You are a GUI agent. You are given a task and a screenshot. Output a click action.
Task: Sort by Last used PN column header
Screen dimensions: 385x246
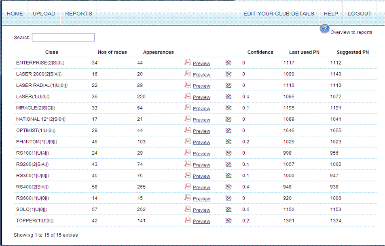(x=304, y=52)
